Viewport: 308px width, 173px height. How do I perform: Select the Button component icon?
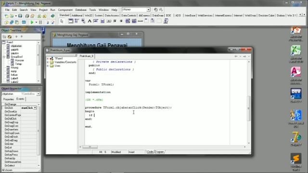pyautogui.click(x=109, y=21)
